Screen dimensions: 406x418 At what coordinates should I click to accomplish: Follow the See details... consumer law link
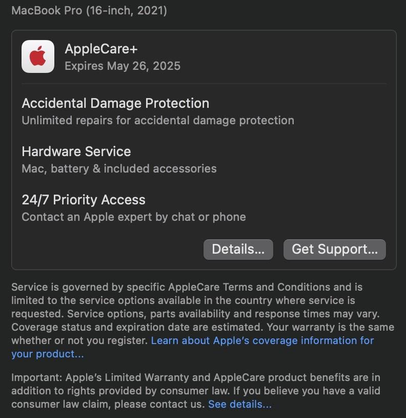(239, 404)
